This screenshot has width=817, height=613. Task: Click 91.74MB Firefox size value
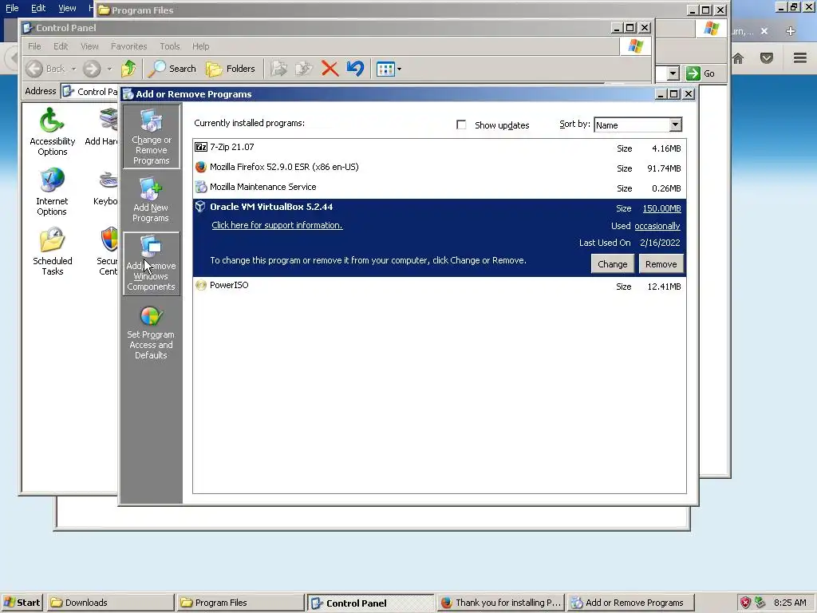click(664, 168)
